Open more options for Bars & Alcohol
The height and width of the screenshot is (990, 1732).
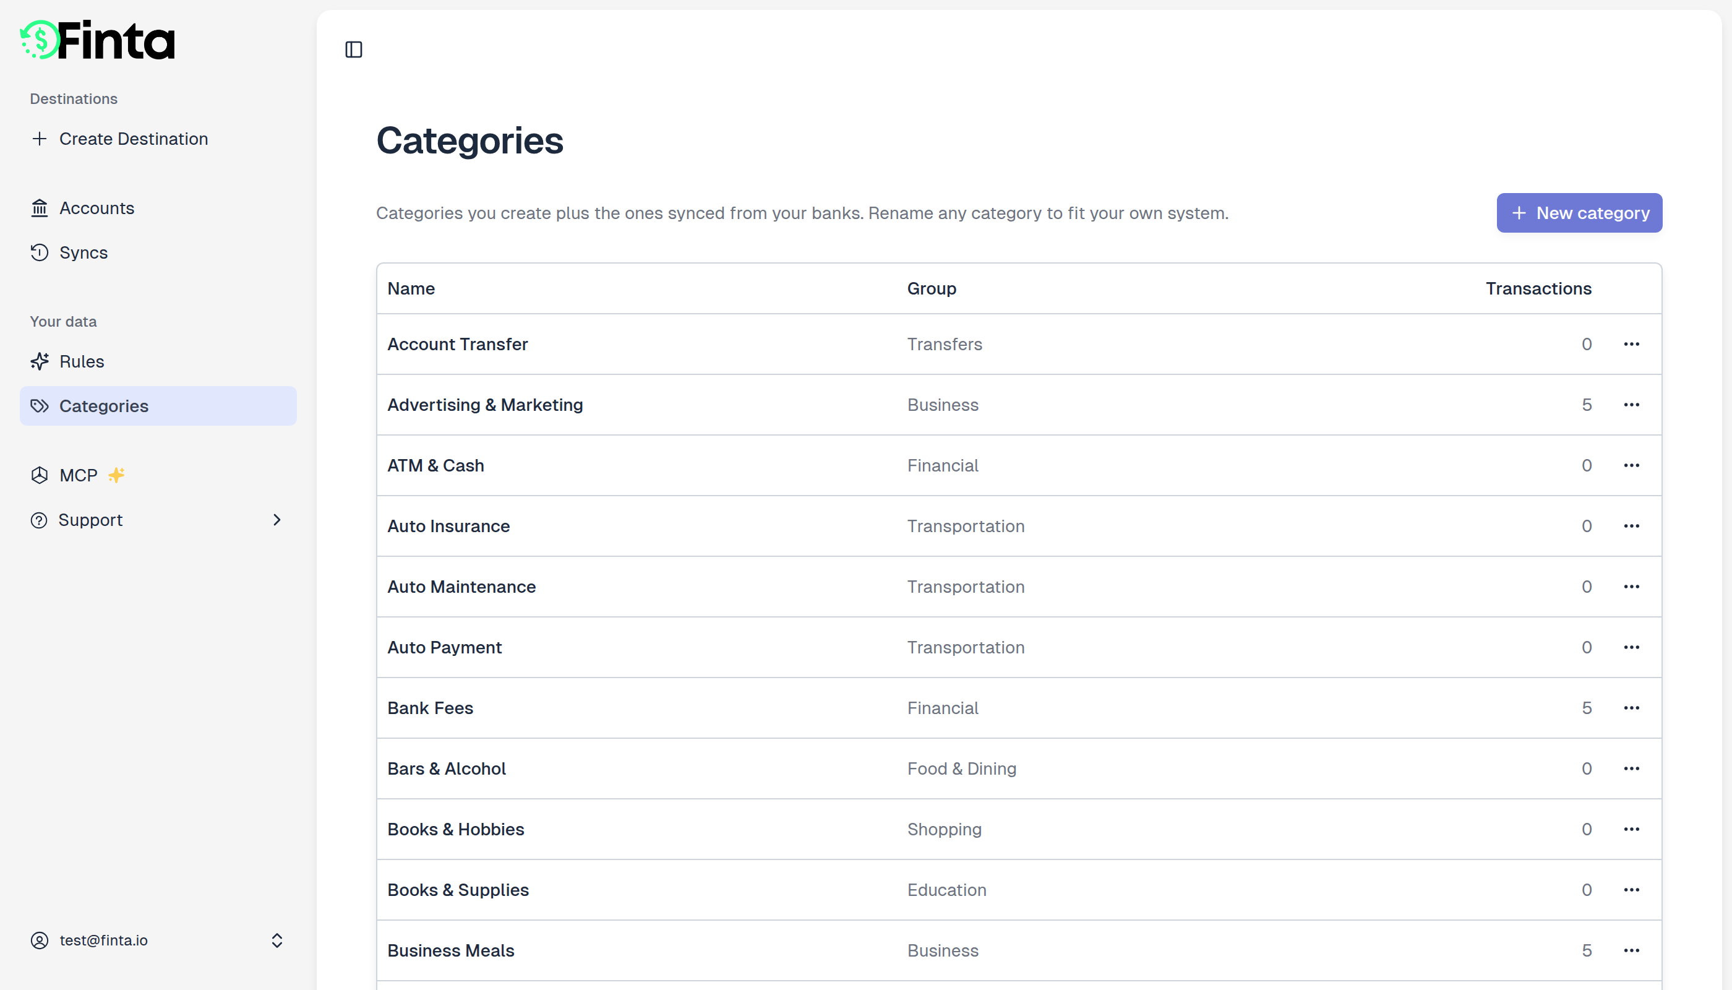(x=1631, y=768)
